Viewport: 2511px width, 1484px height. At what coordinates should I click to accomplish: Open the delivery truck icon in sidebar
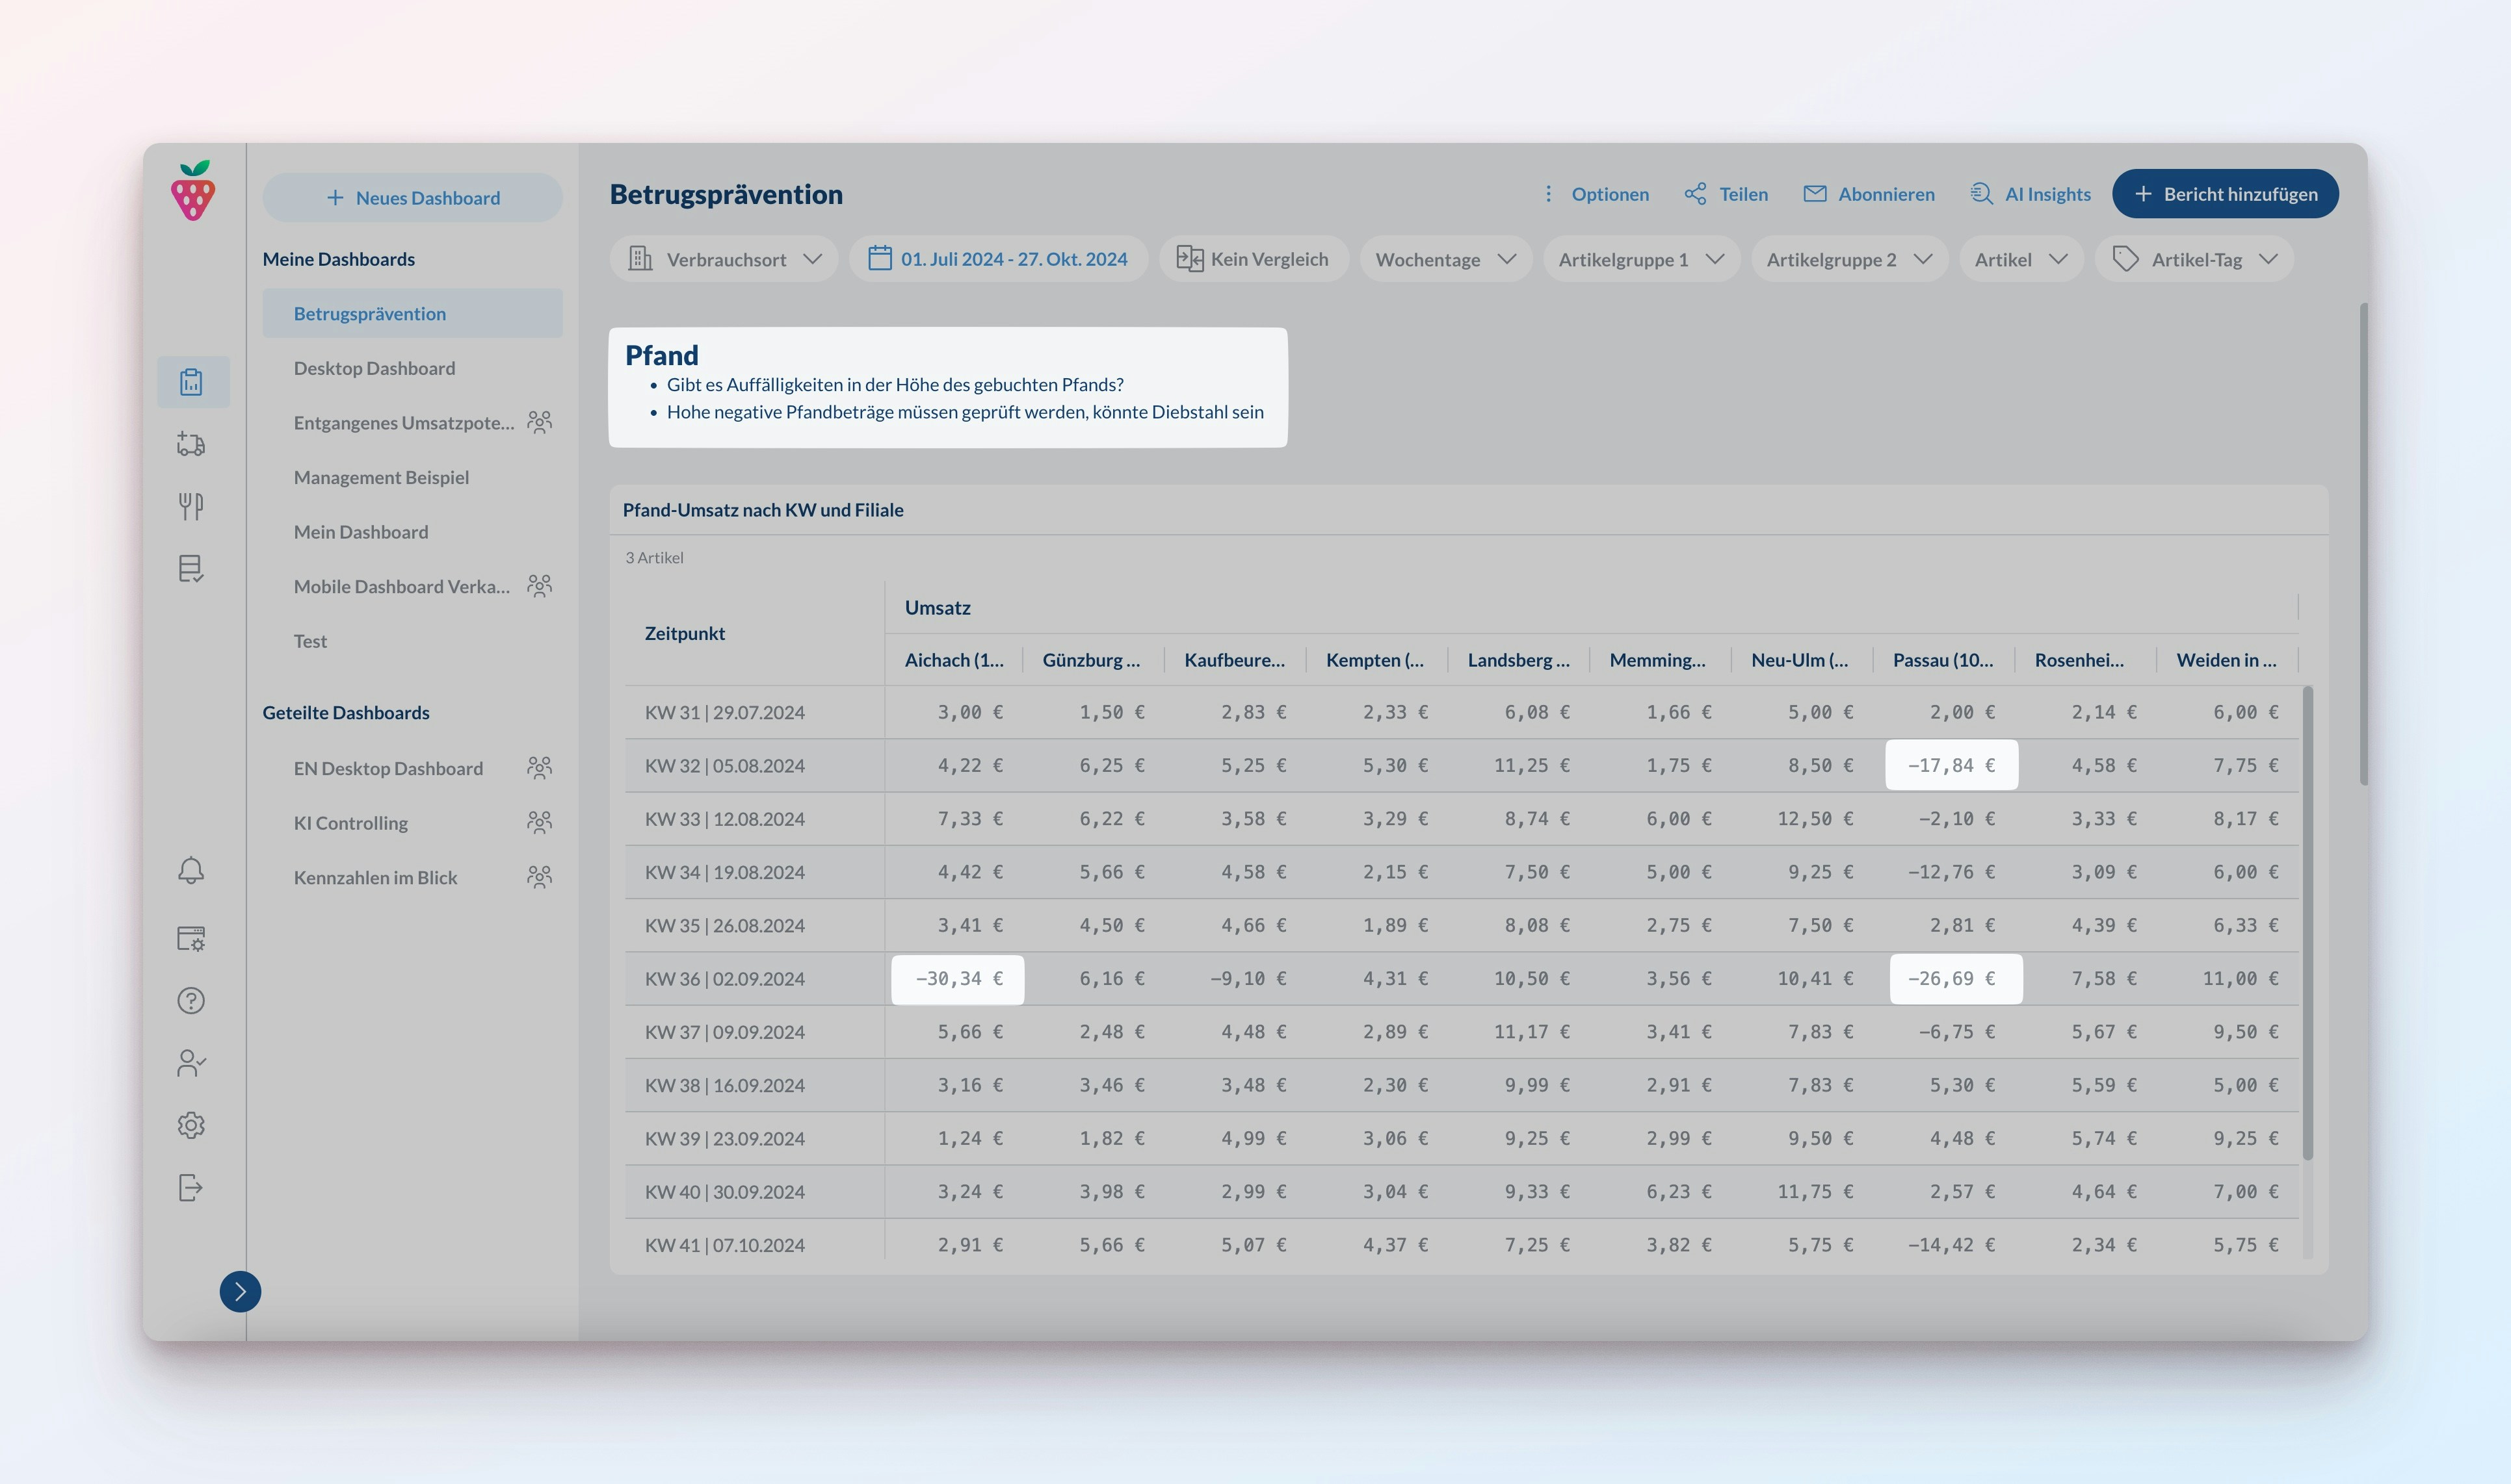[x=191, y=444]
